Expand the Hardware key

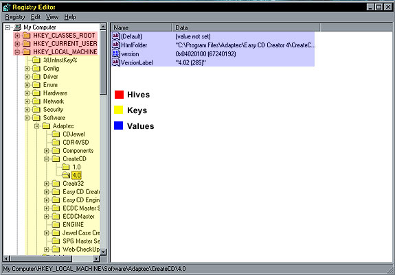[27, 93]
